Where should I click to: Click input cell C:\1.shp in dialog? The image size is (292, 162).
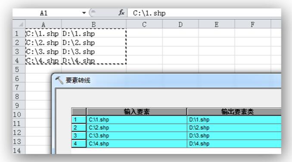point(137,120)
